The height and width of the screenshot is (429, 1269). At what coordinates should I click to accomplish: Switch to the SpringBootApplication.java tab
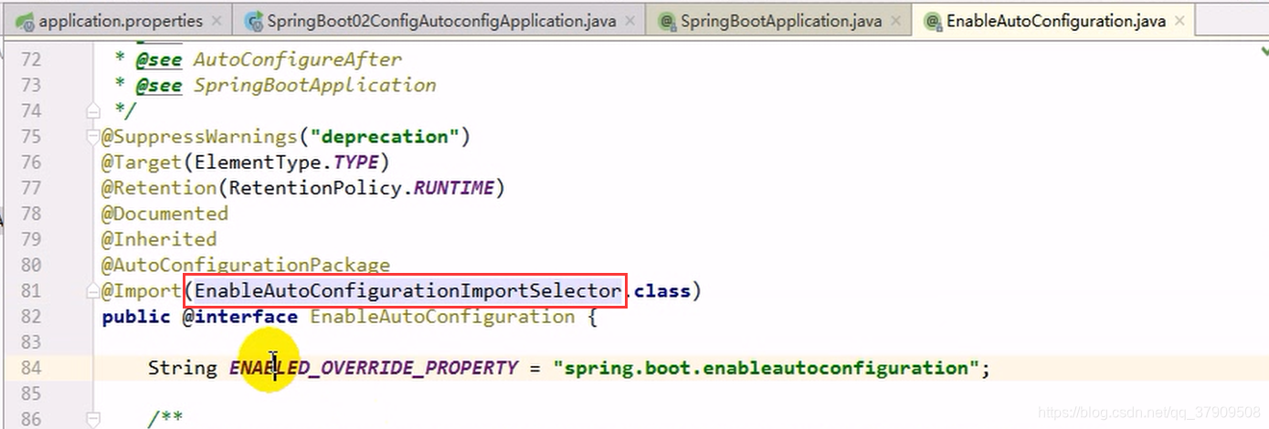[x=781, y=19]
